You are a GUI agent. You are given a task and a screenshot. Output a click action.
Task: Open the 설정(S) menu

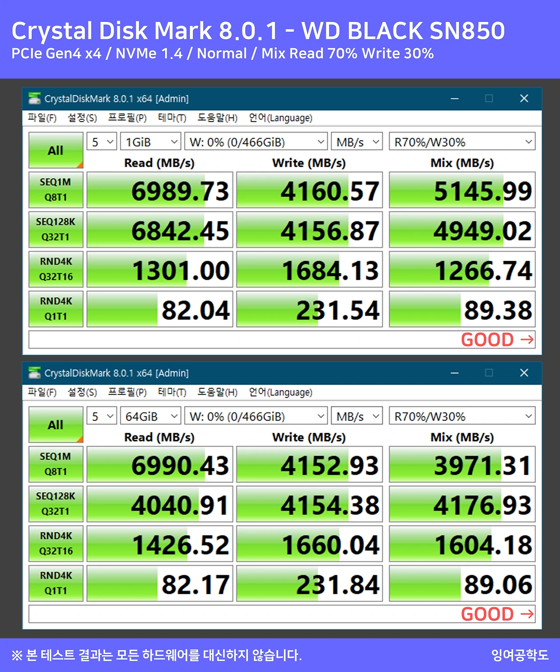click(82, 118)
